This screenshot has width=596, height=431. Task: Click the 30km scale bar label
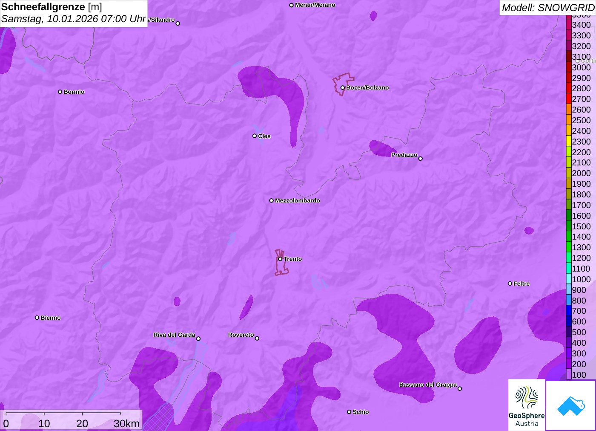[x=126, y=423]
